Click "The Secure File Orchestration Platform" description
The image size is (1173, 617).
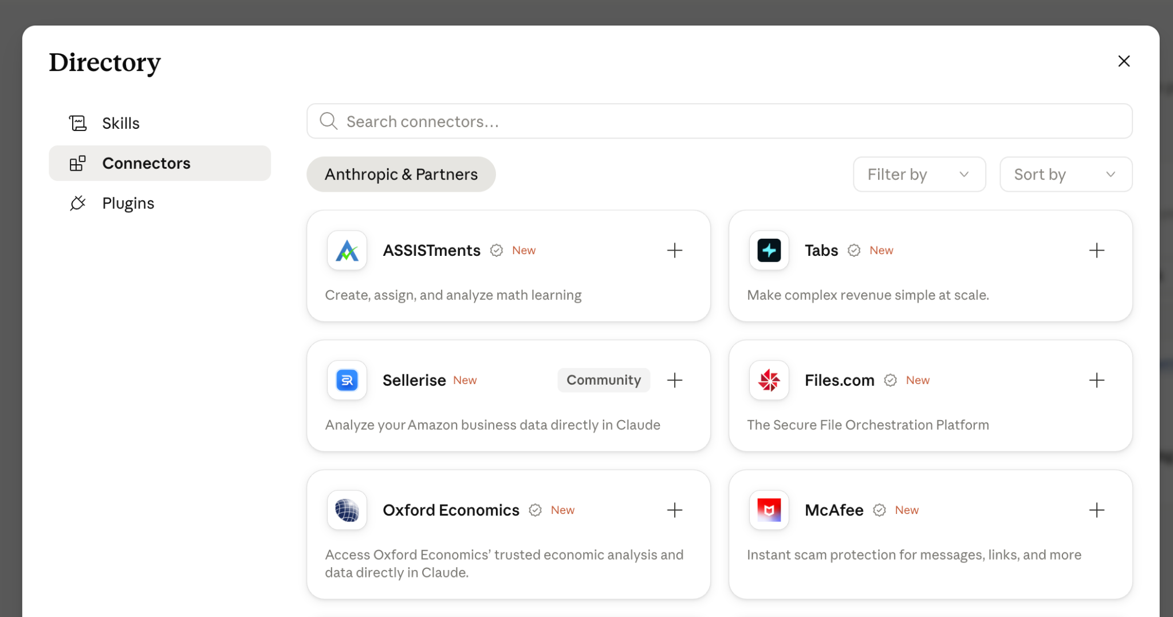tap(868, 425)
